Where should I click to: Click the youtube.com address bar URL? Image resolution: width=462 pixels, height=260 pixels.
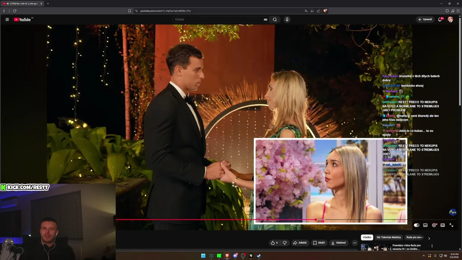(165, 11)
